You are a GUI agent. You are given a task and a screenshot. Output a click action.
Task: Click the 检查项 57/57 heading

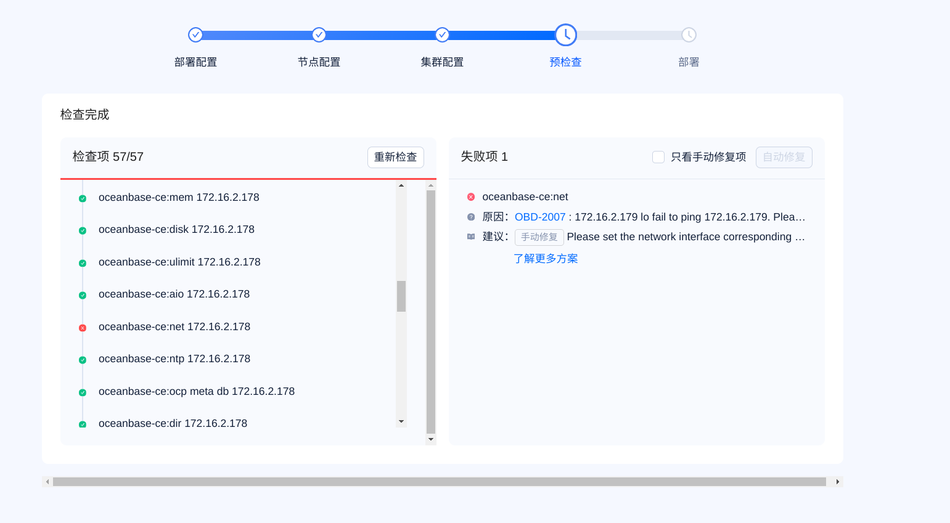click(x=108, y=156)
